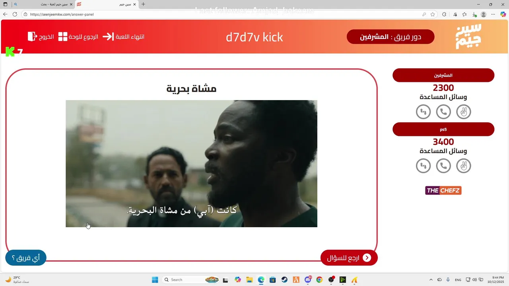Open Copilot app from the taskbar
This screenshot has width=509, height=286.
238,280
